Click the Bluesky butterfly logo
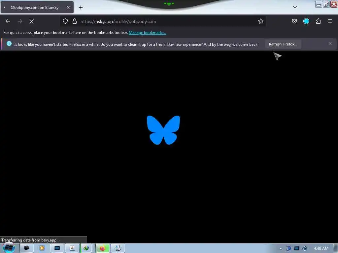 (x=163, y=130)
